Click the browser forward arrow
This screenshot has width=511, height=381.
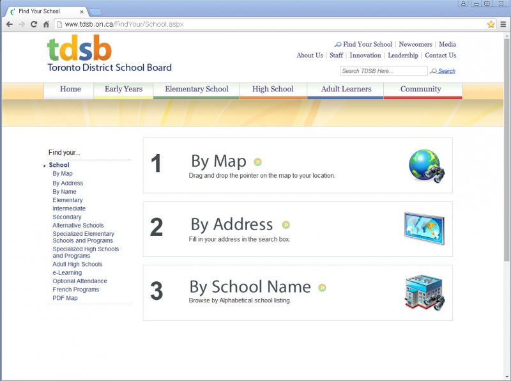point(22,24)
